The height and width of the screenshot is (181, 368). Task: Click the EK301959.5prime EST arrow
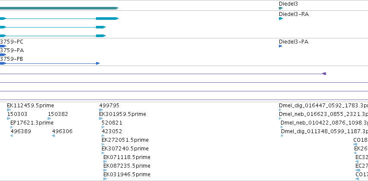[x=101, y=119]
